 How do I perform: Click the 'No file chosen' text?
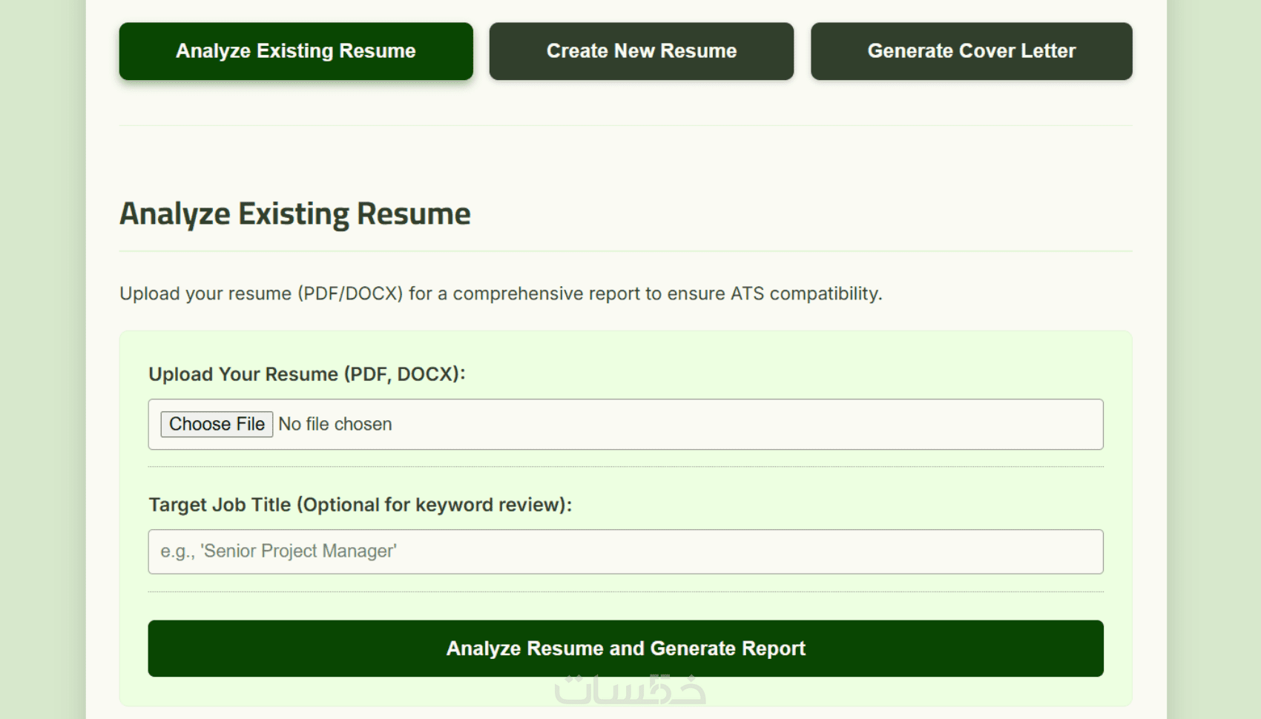(335, 425)
